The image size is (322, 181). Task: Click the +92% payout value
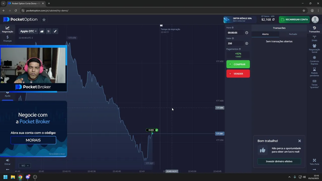point(238,54)
